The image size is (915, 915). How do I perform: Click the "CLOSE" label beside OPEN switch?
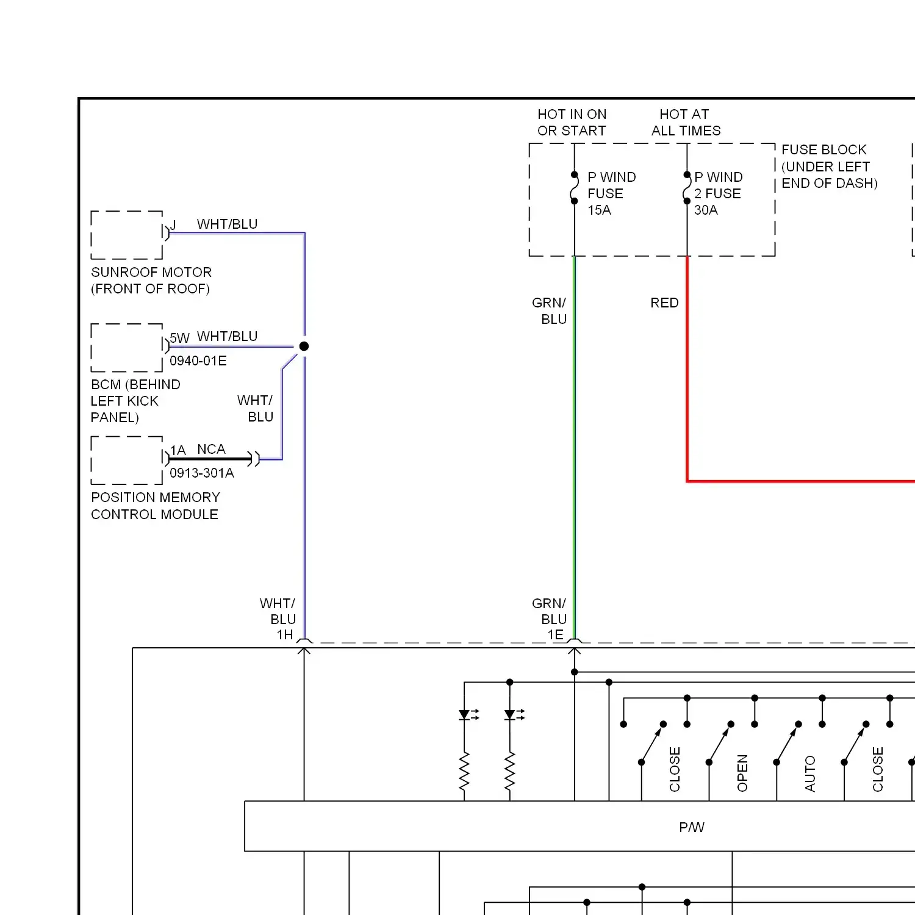(x=675, y=770)
